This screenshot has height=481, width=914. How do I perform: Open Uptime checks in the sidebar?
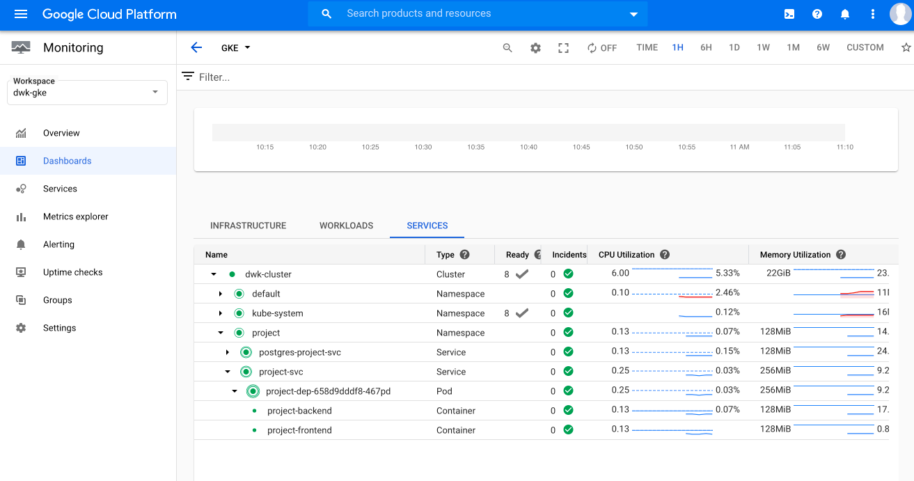pyautogui.click(x=88, y=272)
